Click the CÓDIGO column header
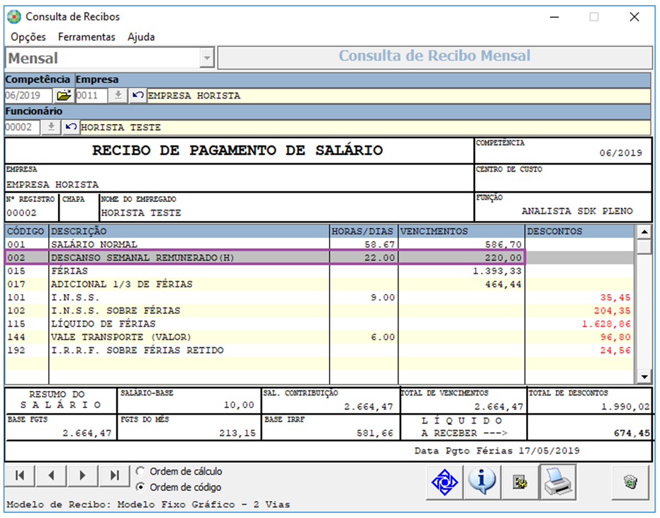The height and width of the screenshot is (518, 660). pos(26,232)
